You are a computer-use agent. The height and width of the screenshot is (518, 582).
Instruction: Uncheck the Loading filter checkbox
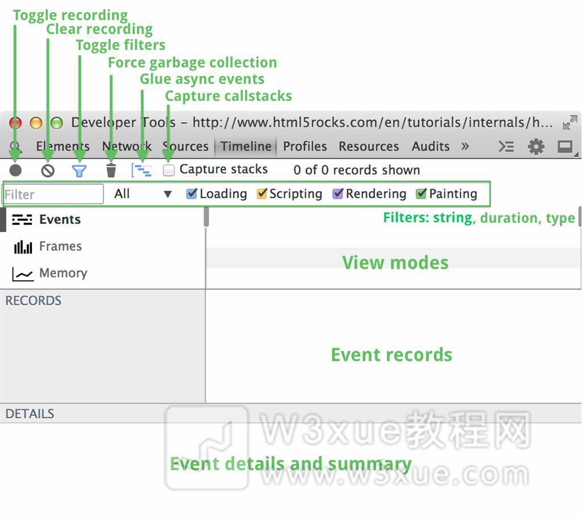click(x=192, y=194)
